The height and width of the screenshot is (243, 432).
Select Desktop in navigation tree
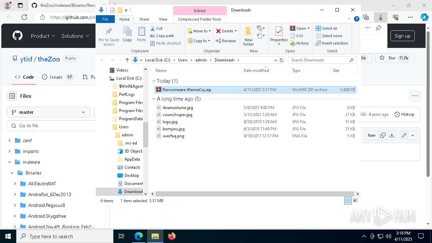point(131,175)
